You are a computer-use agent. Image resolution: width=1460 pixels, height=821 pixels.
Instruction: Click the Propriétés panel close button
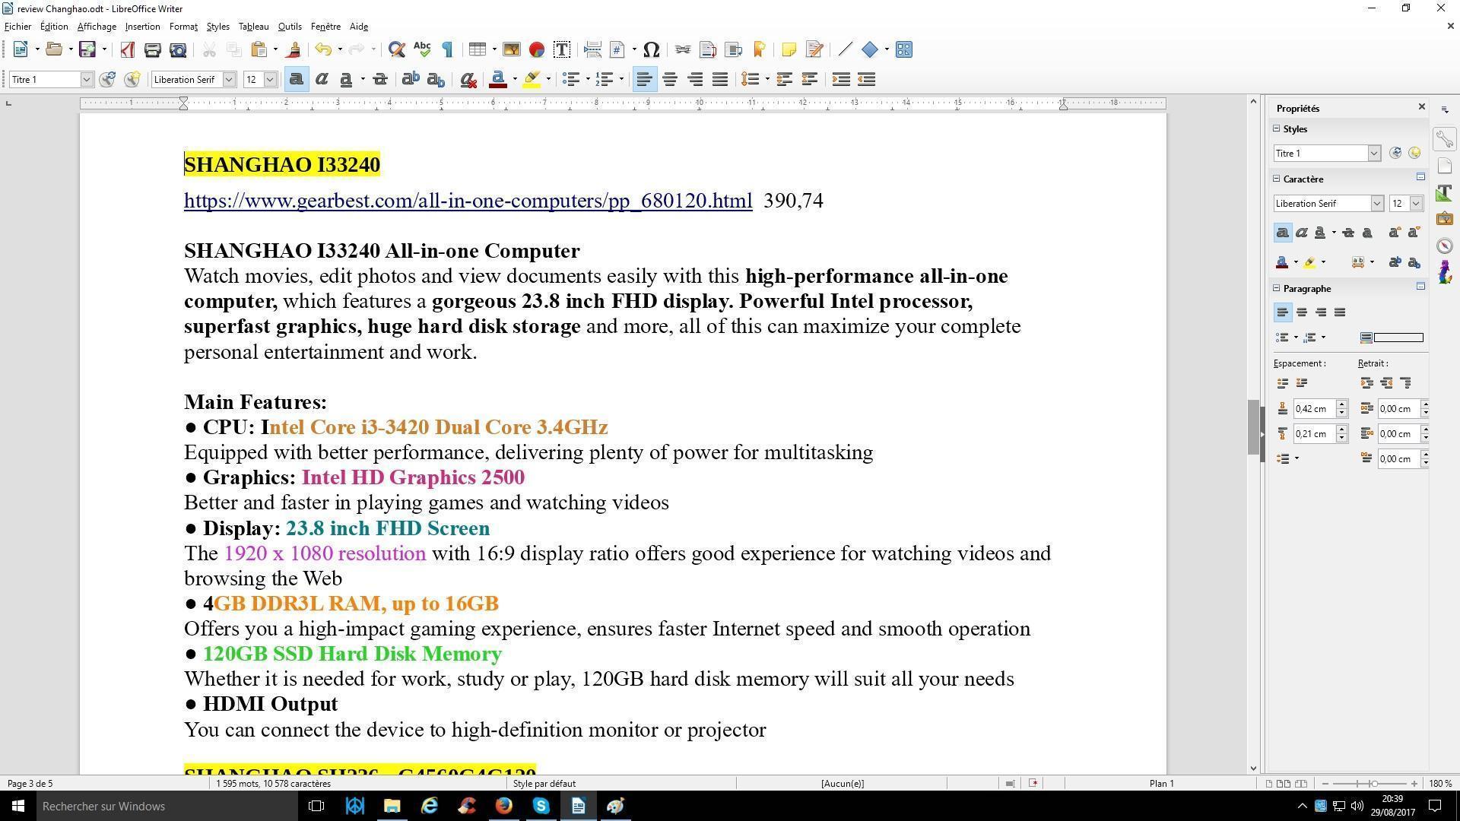(1421, 107)
